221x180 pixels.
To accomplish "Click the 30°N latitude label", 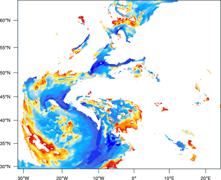I will [5, 167].
